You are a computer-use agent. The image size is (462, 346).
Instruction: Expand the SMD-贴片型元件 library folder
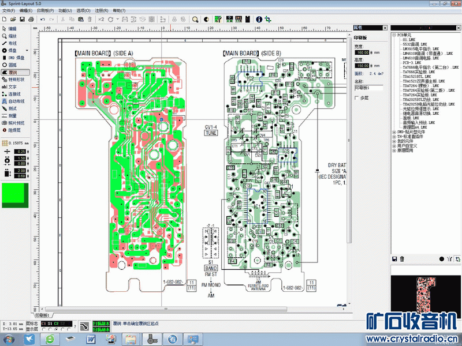(x=394, y=131)
